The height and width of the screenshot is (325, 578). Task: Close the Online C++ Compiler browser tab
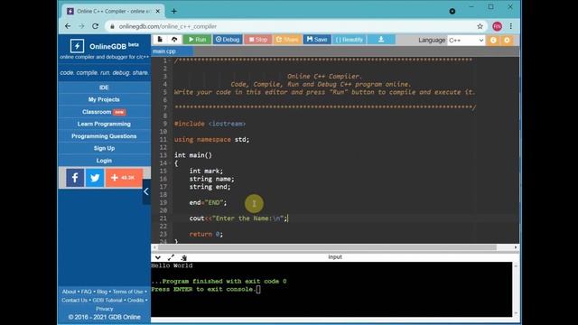click(x=158, y=12)
